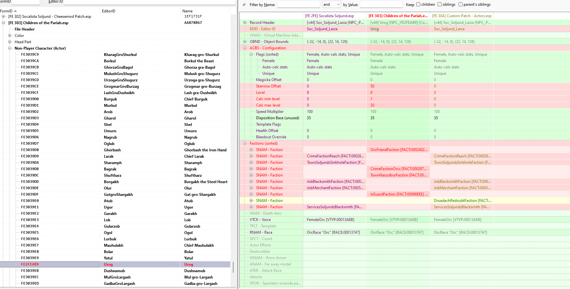This screenshot has height=289, width=570.
Task: Select TownSoljundsSinkholeFaction in Socalista column
Action: tap(335, 162)
